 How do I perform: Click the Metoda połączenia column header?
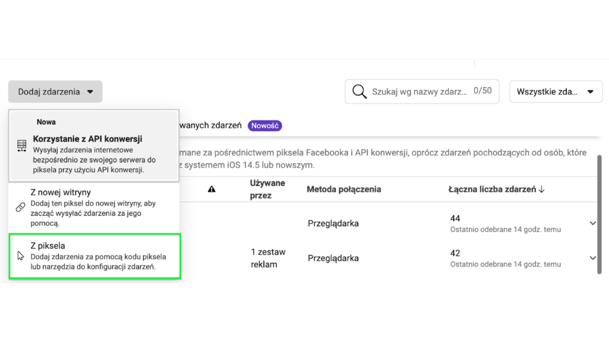tap(344, 189)
